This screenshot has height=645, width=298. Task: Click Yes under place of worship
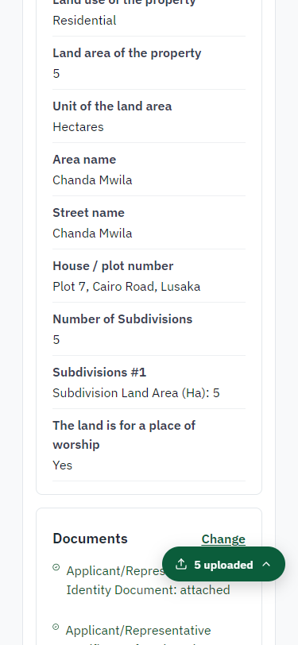63,465
